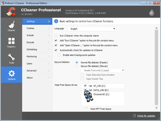
Task: Check Wipe Alternate Data Streams
Action: point(82,75)
